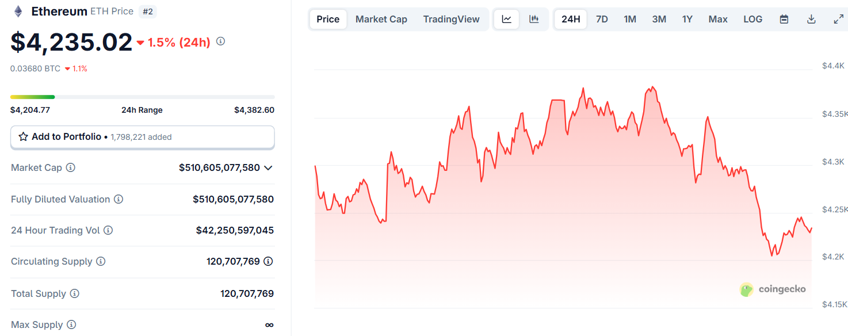This screenshot has width=848, height=336.
Task: Open the calendar date range picker
Action: pos(784,19)
